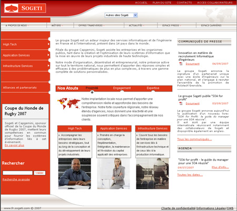The image size is (237, 211).
Task: Click the Application Services card header
Action: tap(114, 129)
